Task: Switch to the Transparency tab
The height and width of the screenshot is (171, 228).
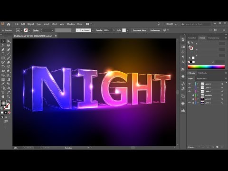Action: point(214,38)
